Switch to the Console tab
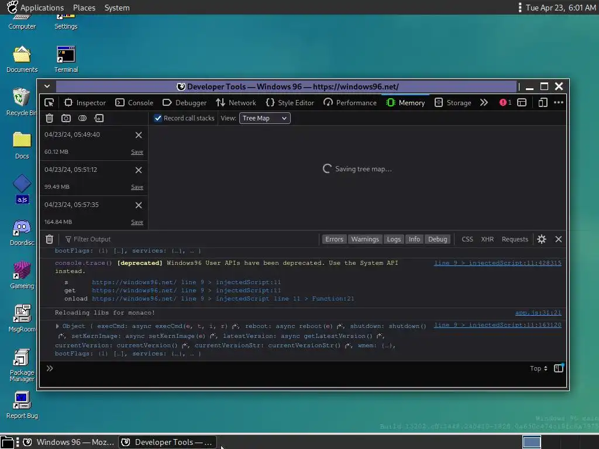 coord(135,103)
